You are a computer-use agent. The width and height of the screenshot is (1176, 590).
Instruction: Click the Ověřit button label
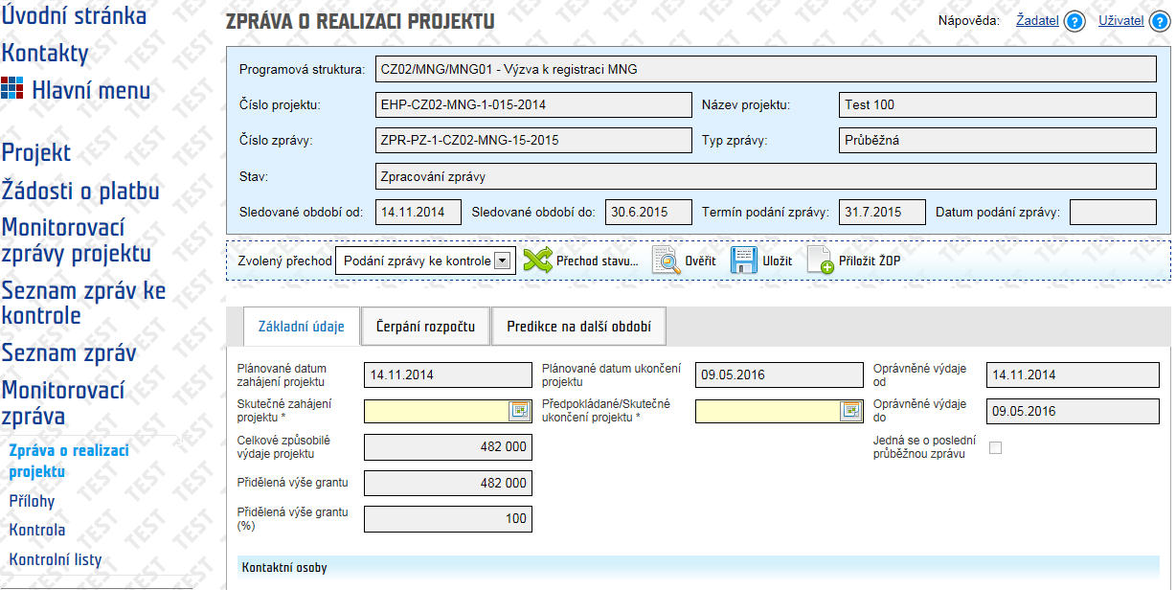(700, 261)
